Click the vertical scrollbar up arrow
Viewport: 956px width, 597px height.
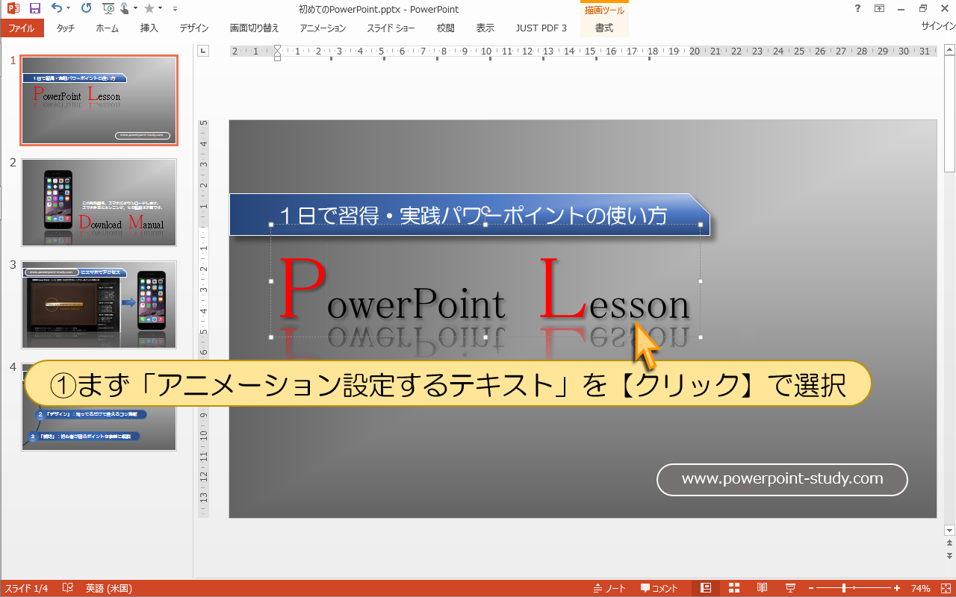(x=950, y=51)
